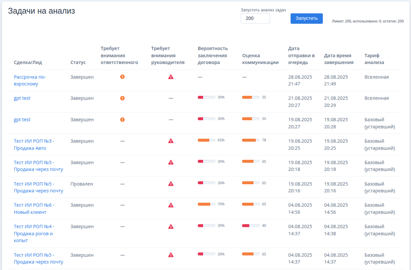Click red warning icon for completed Тест ИИ РОП №5
Image resolution: width=411 pixels, height=270 pixels.
(171, 162)
